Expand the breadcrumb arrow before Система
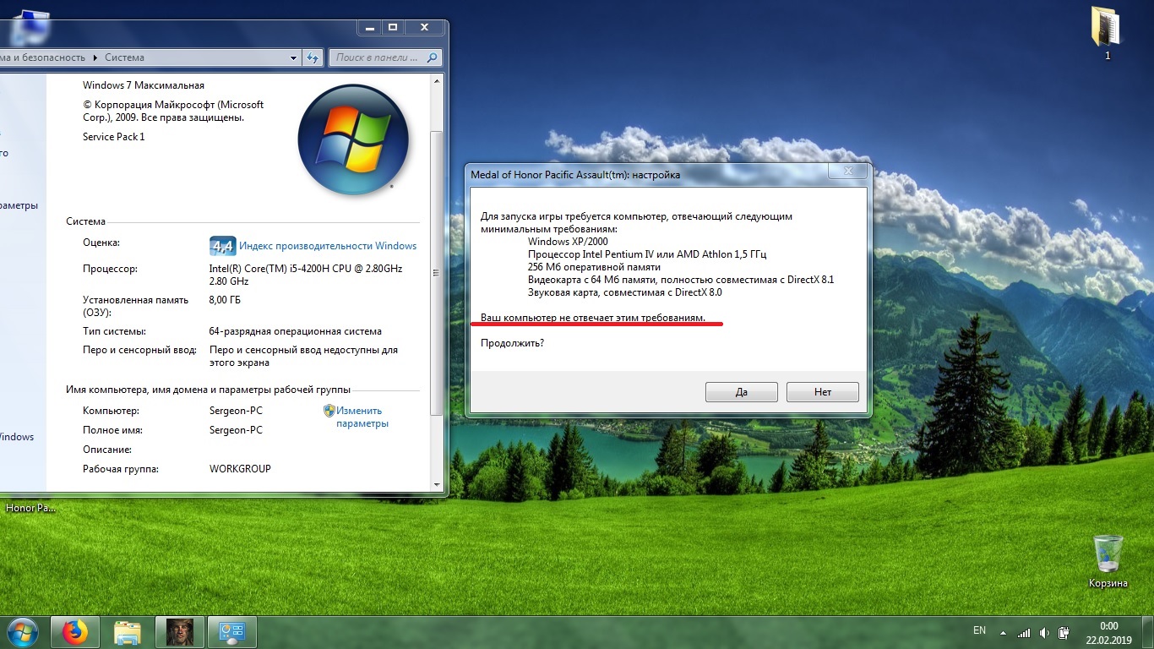This screenshot has height=649, width=1154. tap(95, 57)
